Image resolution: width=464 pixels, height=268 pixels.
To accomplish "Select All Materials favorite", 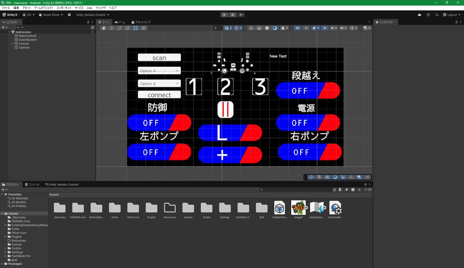I will pyautogui.click(x=20, y=198).
